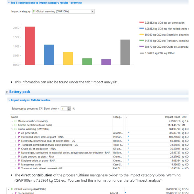Click the Impact result column header
The image size is (194, 194).
(x=172, y=116)
